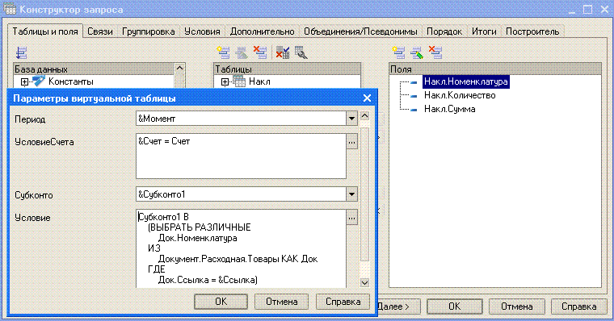Open the Субконто dropdown list
Screen dimensions: 614x321
(351, 194)
